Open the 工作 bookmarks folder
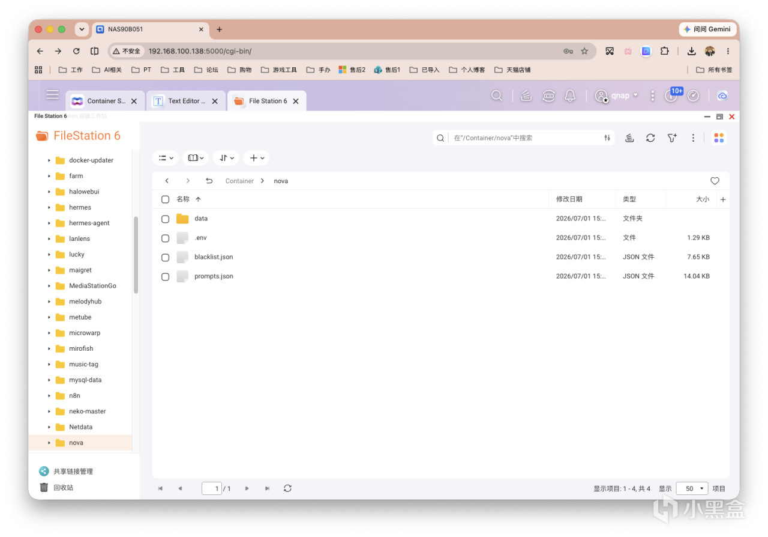Viewport: 768px width, 537px height. 71,70
